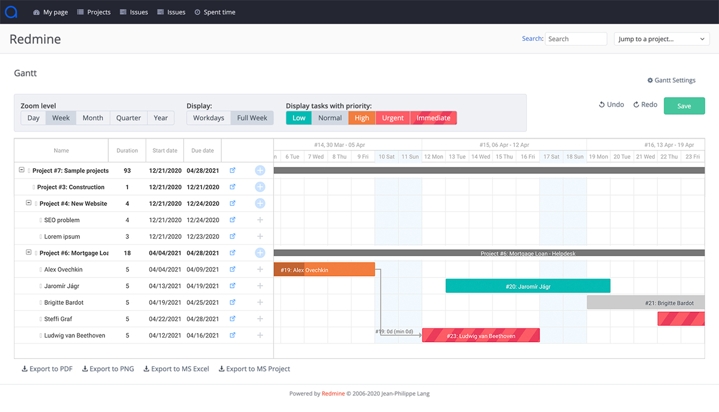Screen dimensions: 719x412
Task: Open first Issues menu item next to Projects
Action: [x=134, y=12]
